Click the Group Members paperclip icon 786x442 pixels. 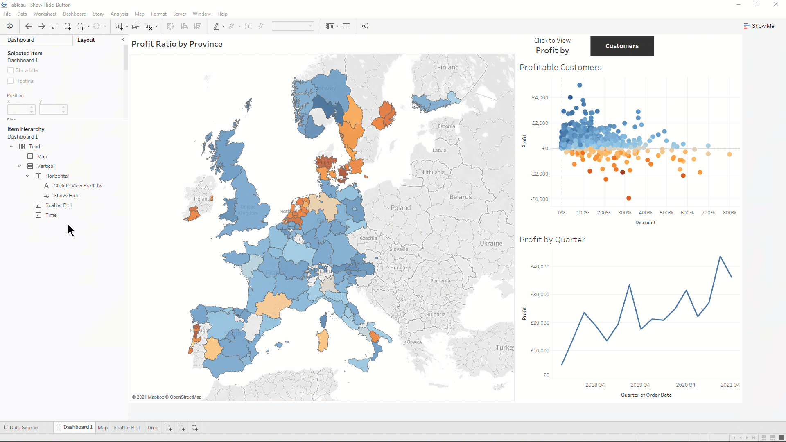tap(231, 26)
